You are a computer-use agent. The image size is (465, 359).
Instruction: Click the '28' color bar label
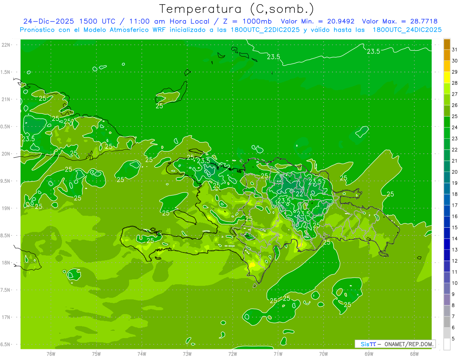[455, 83]
